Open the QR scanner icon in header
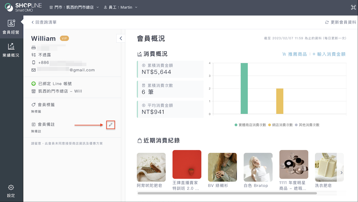This screenshot has width=358, height=202. point(353,7)
